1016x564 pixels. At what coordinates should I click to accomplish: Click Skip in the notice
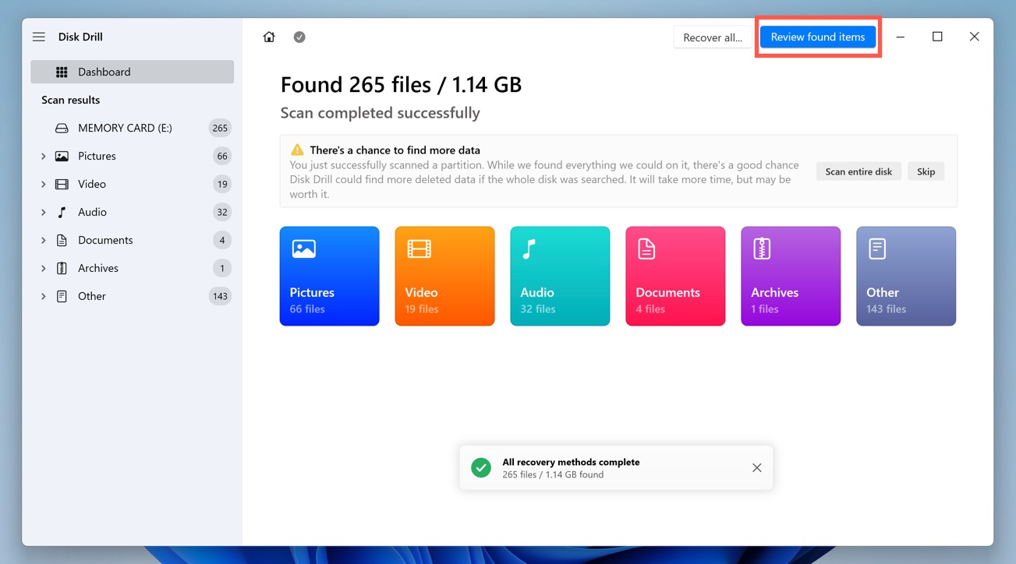pyautogui.click(x=926, y=171)
